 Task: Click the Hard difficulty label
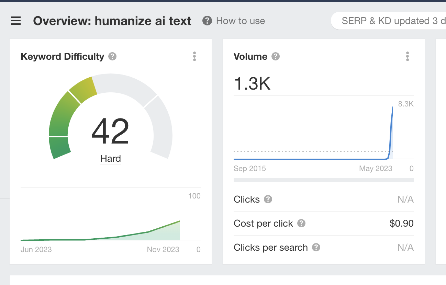coord(111,159)
